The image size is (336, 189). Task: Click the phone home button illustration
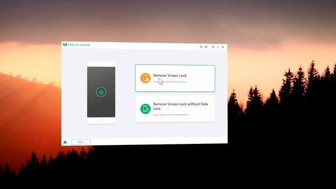tap(101, 120)
